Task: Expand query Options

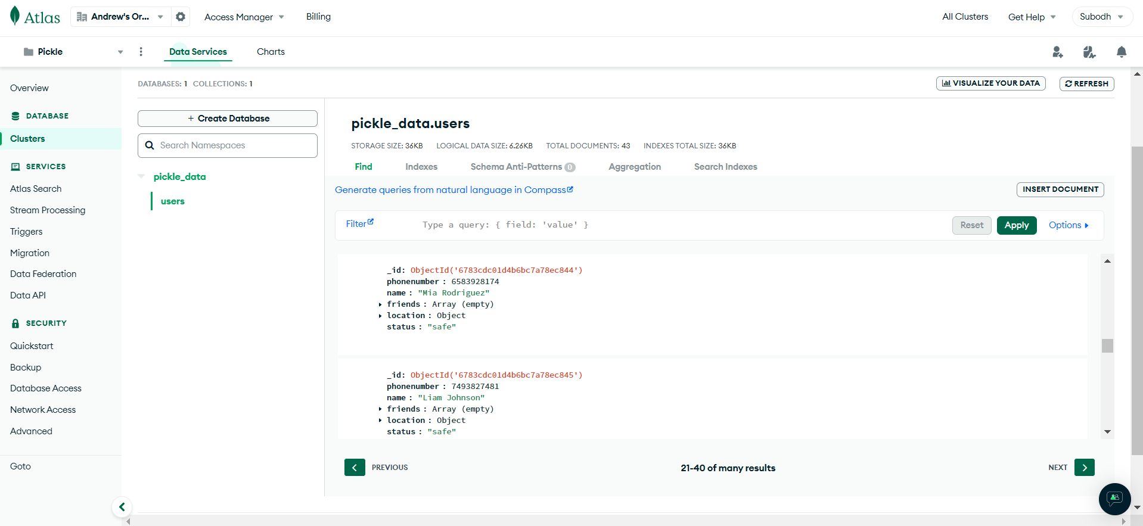Action: [1069, 225]
